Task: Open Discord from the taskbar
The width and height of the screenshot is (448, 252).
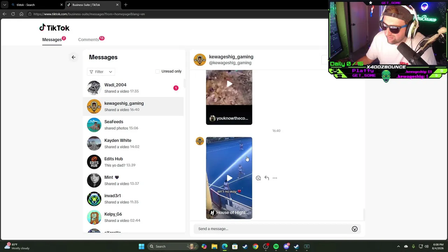Action: pyautogui.click(x=286, y=246)
